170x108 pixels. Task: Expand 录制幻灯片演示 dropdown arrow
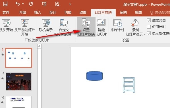click(x=144, y=34)
